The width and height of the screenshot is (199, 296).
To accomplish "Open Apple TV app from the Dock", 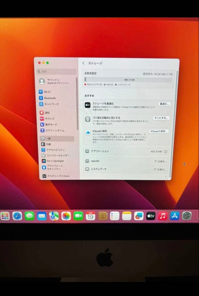I will point(151,216).
